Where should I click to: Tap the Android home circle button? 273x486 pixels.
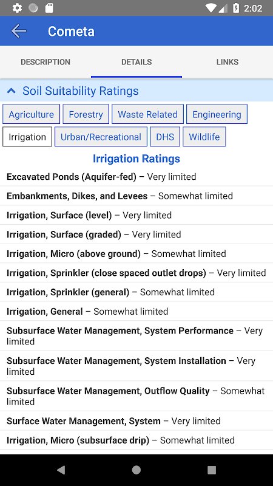(x=136, y=470)
